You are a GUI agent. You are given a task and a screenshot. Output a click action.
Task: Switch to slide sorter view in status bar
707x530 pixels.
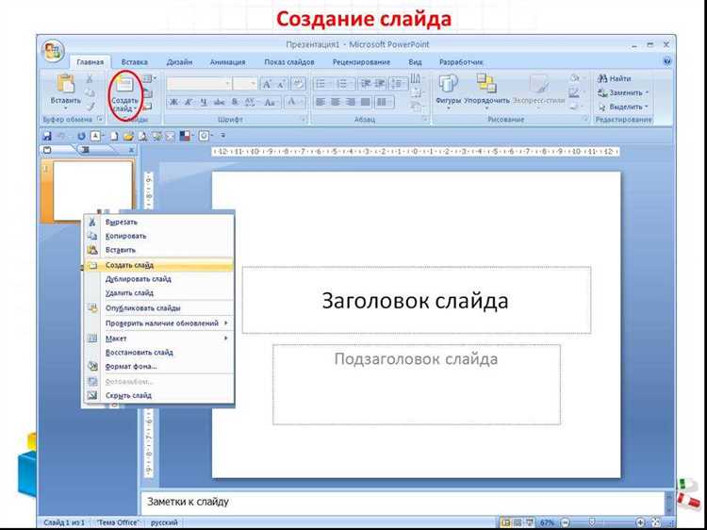coord(518,522)
